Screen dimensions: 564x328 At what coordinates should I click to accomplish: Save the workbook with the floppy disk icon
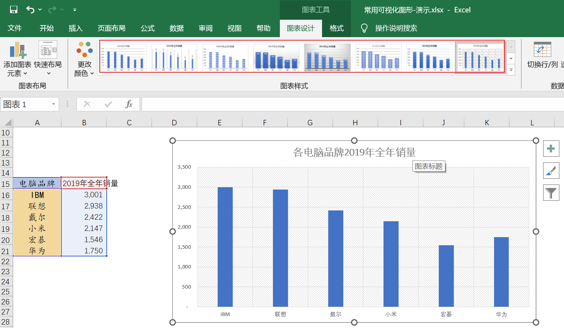pyautogui.click(x=14, y=10)
